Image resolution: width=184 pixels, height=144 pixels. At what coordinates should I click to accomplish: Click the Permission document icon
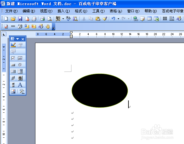[27, 19]
